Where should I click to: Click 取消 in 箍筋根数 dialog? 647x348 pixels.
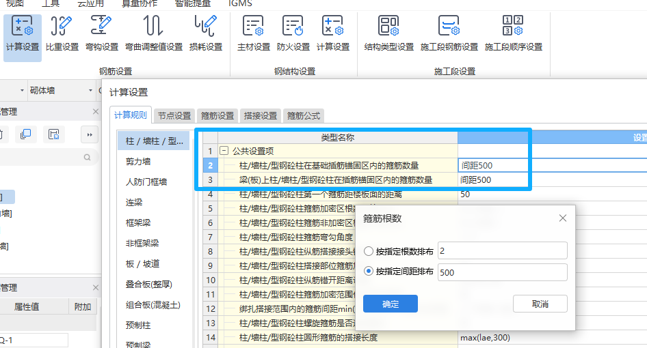click(x=540, y=304)
